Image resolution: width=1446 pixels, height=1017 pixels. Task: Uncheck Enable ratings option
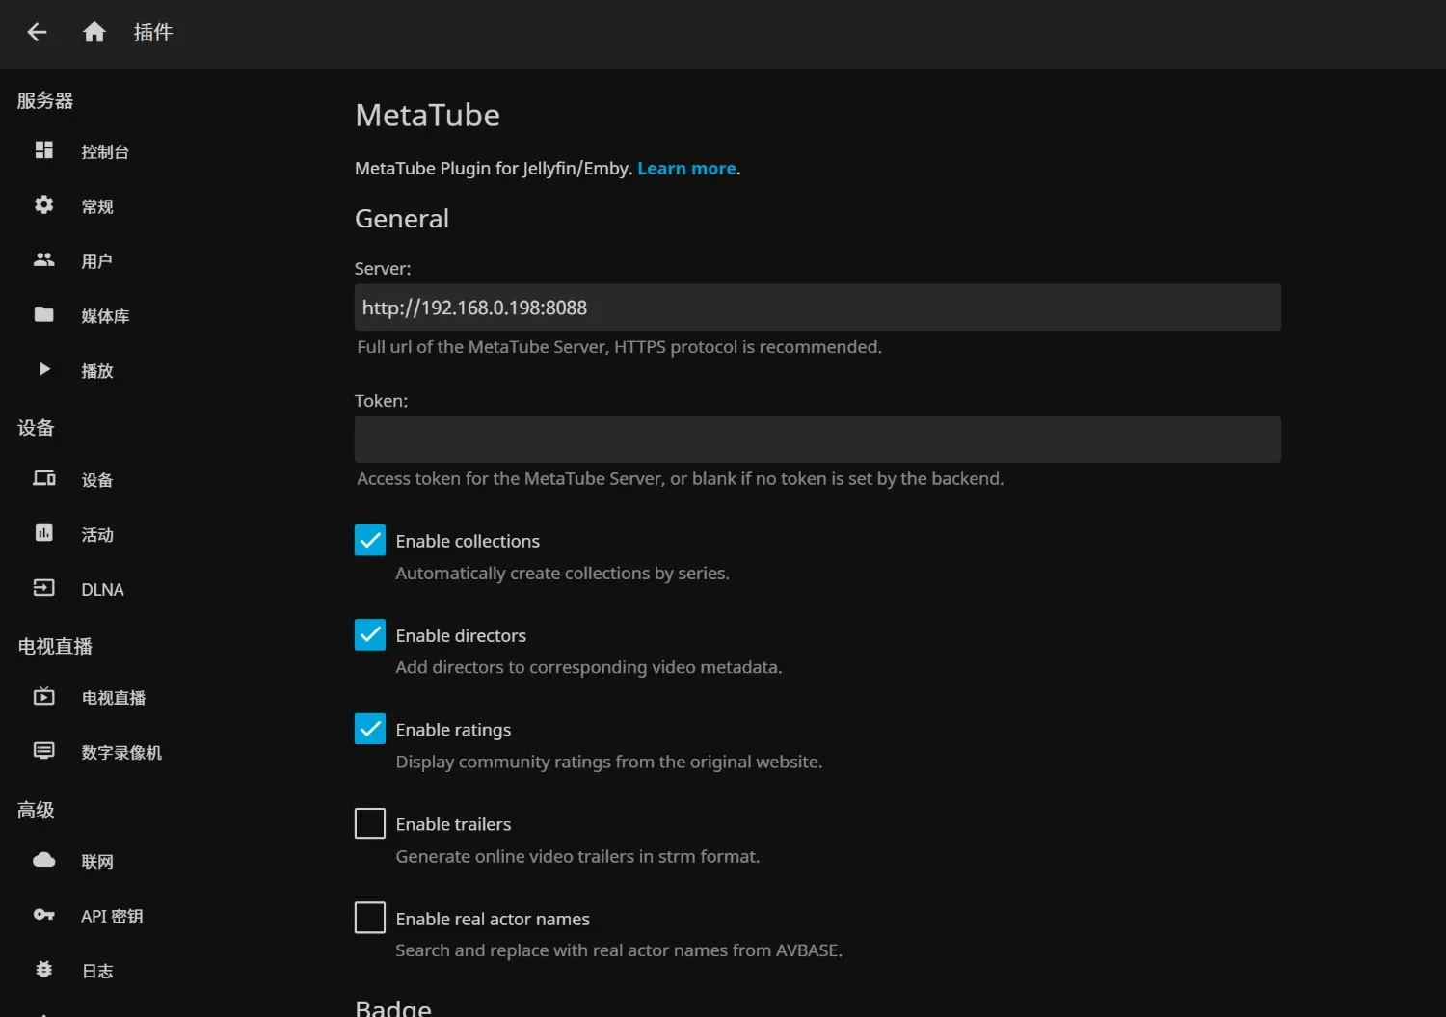pyautogui.click(x=370, y=729)
